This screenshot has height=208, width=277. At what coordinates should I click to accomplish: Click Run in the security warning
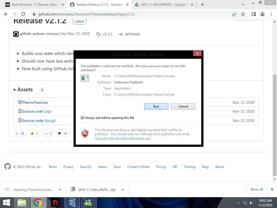click(x=156, y=106)
